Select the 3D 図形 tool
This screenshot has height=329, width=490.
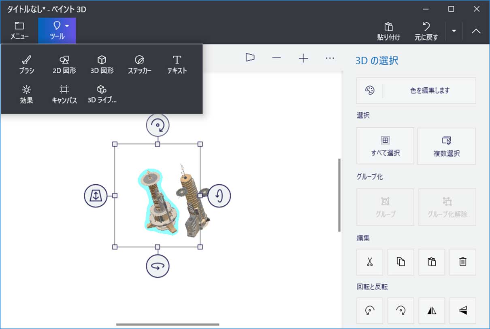[102, 65]
